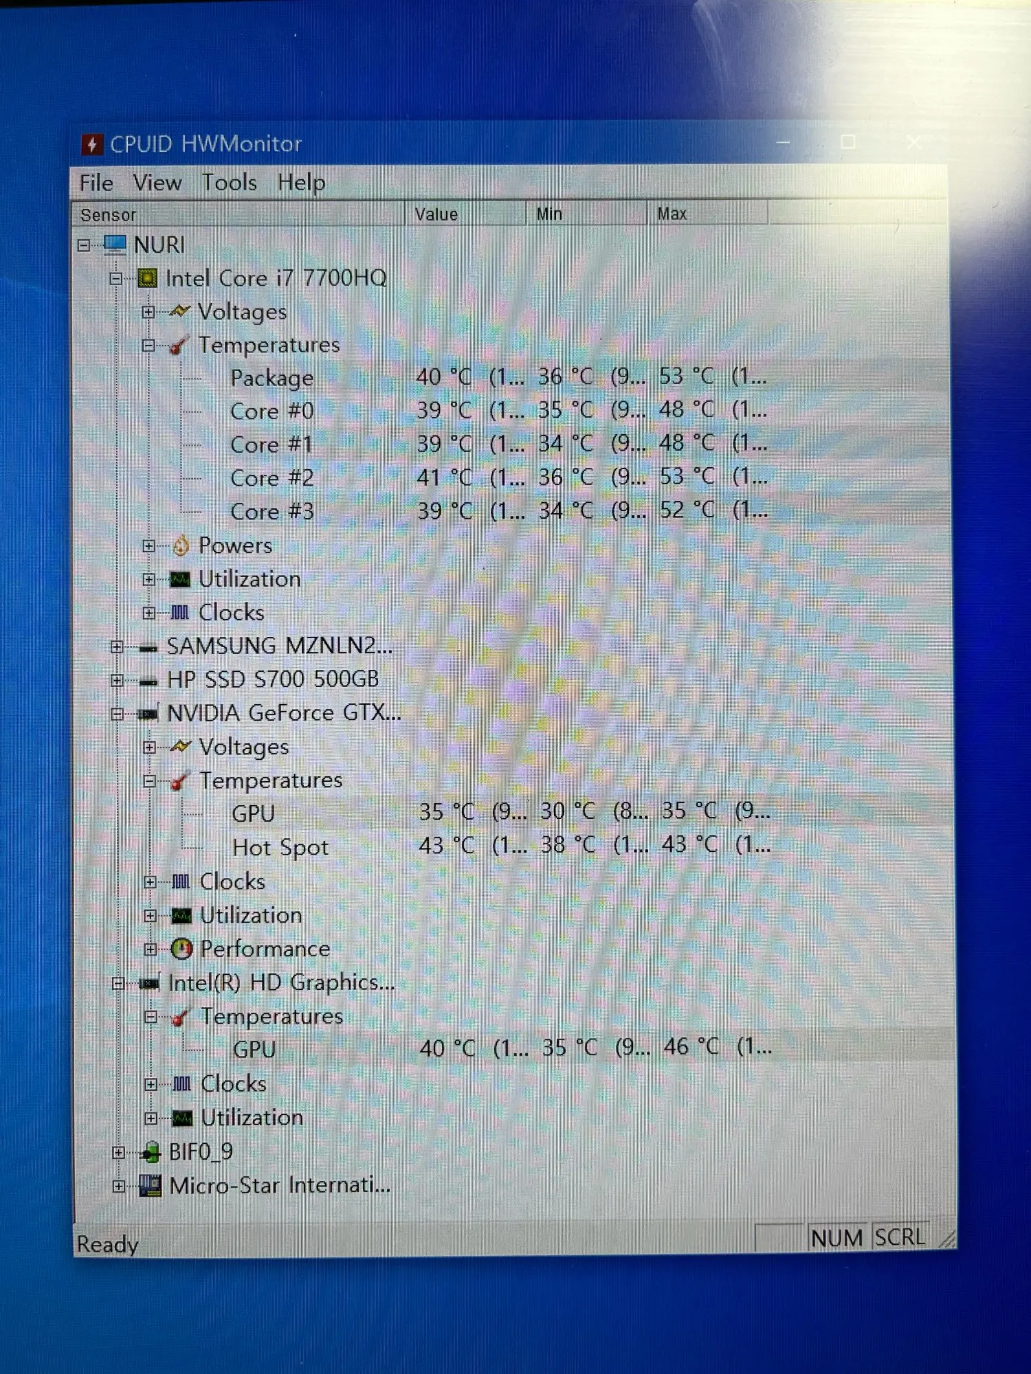
Task: Select the Package temperature row label
Action: click(x=272, y=378)
